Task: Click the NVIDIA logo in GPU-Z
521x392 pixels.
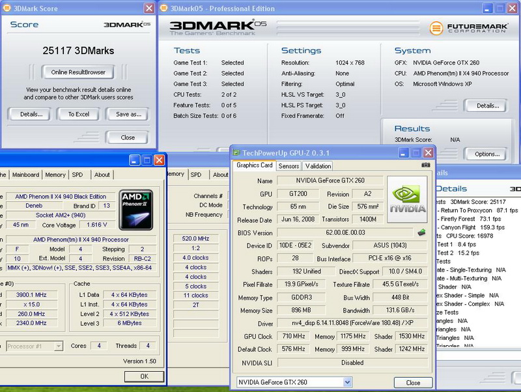Action: tap(408, 199)
